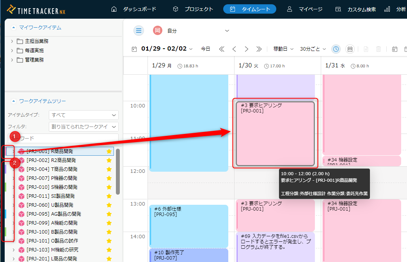Toggle favorite star for PRJ-002 R2商品開発
Image resolution: width=407 pixels, height=262 pixels.
[109, 160]
